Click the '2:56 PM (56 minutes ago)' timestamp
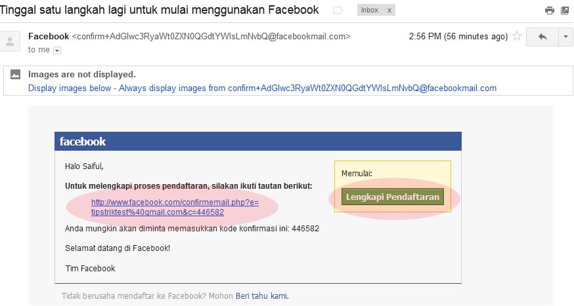This screenshot has width=574, height=306. click(x=458, y=37)
